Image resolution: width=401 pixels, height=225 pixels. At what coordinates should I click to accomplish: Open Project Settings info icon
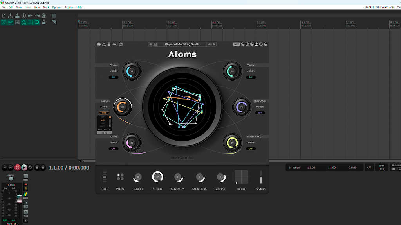[24, 16]
